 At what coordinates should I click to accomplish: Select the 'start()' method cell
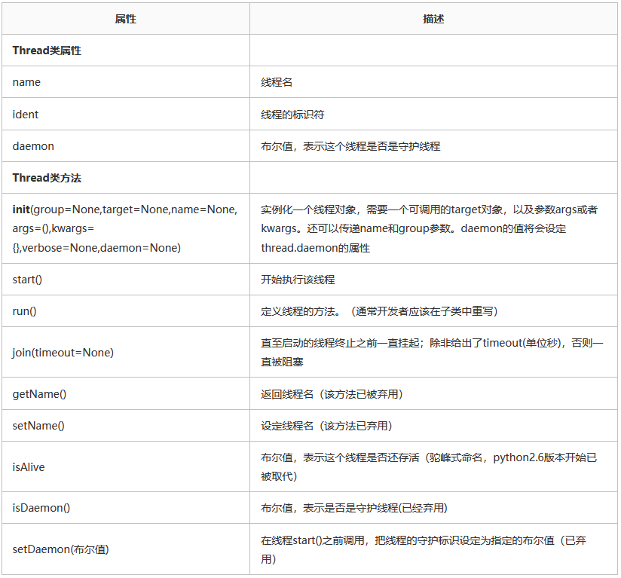[x=126, y=279]
